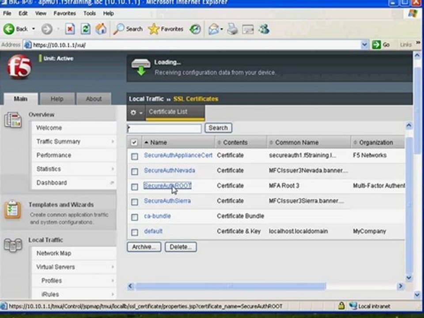Click the Archive... button
This screenshot has width=424, height=318.
144,247
